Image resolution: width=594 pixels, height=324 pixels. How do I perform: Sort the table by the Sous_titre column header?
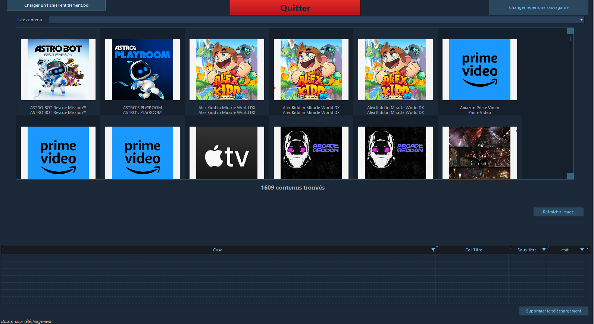[x=527, y=250]
